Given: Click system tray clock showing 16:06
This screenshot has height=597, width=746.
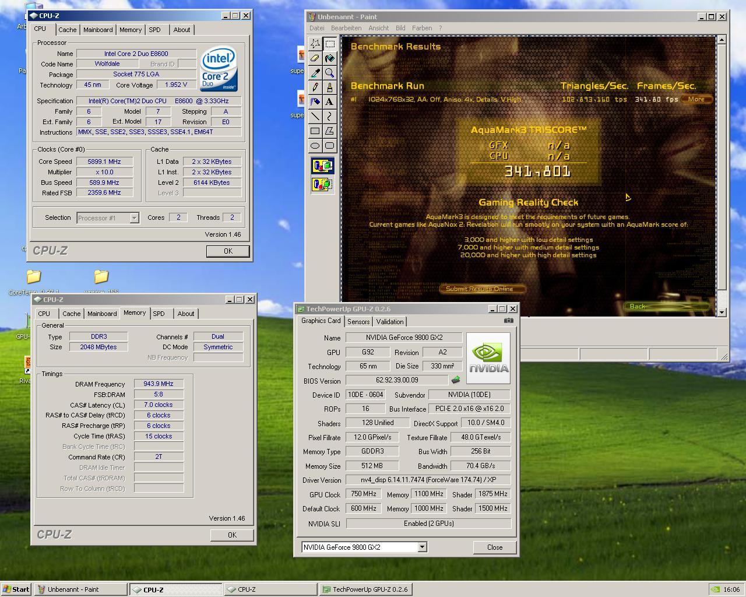Looking at the screenshot, I should click(x=731, y=589).
